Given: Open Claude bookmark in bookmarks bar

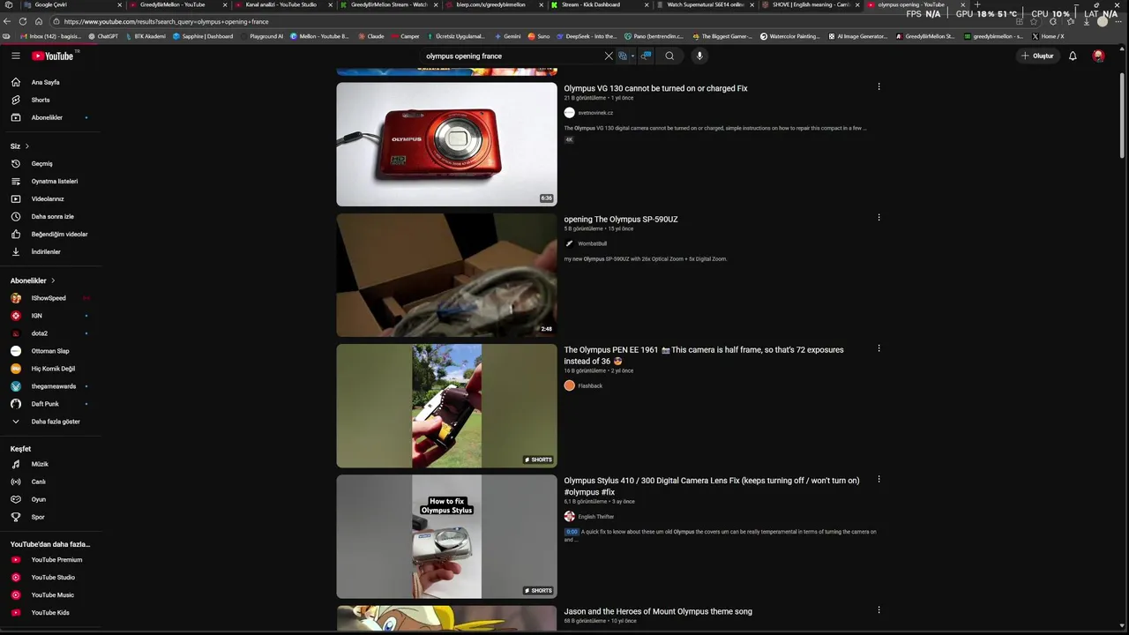Looking at the screenshot, I should click(x=370, y=36).
